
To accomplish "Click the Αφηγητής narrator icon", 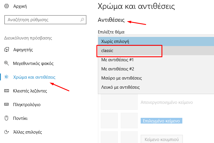I will [7, 49].
